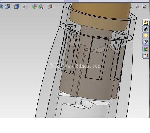Screen dimensions: 150x133
Task: Open the Hide/Show Items dropdown arrow
Action: (x=30, y=7)
